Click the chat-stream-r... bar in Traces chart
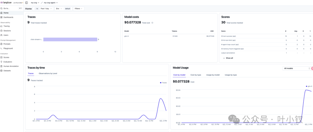This screenshot has width=313, height=132. click(x=70, y=39)
